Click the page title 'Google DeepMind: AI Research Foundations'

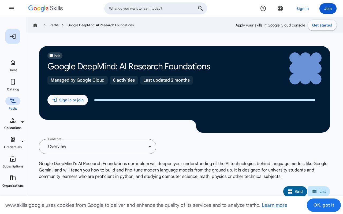point(129,66)
